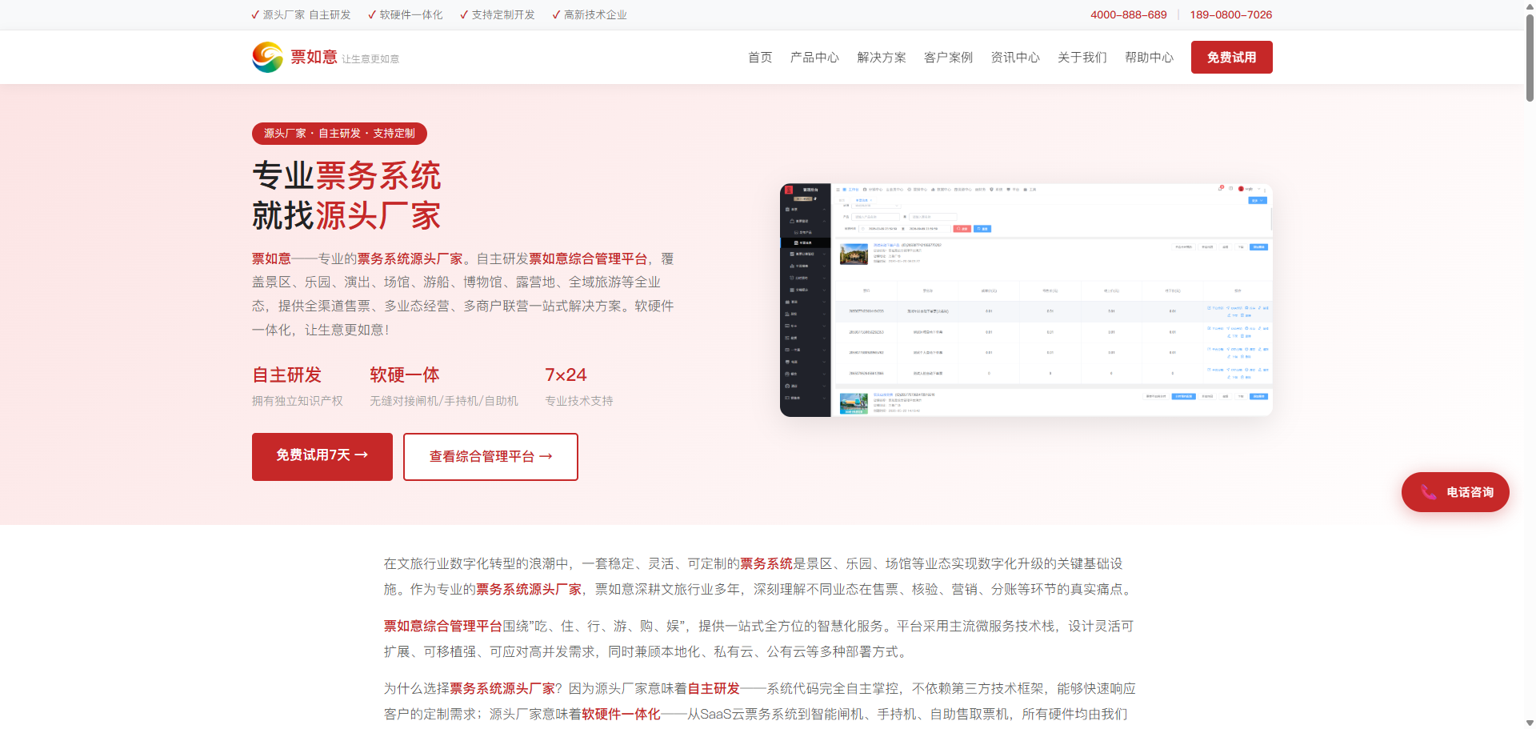Image resolution: width=1536 pixels, height=729 pixels.
Task: Start the 免费试用7天 trial button
Action: pyautogui.click(x=322, y=456)
